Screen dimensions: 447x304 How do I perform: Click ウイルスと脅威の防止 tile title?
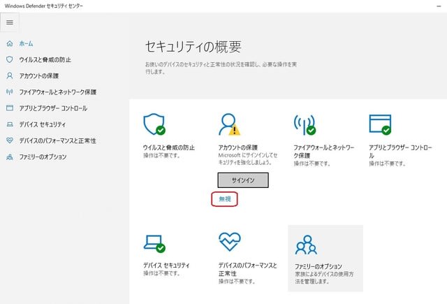pyautogui.click(x=169, y=147)
